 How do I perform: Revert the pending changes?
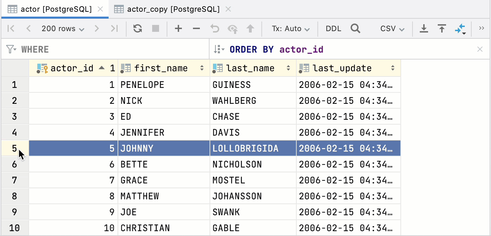(214, 28)
